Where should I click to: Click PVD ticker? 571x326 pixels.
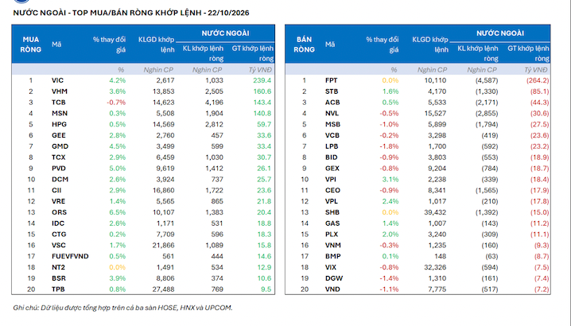click(59, 169)
